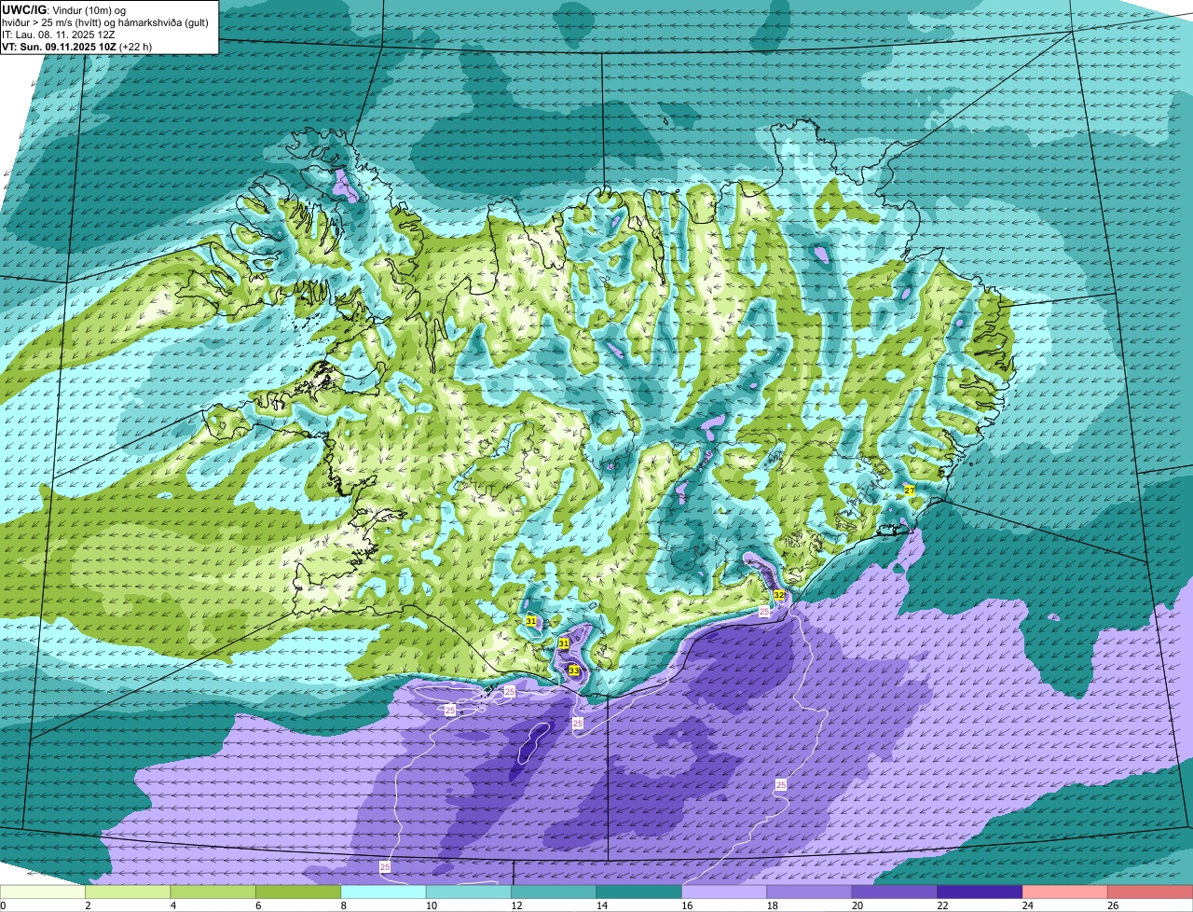Select the salmon legend swatch above 26 m/s
This screenshot has width=1193, height=912.
coord(1151,892)
